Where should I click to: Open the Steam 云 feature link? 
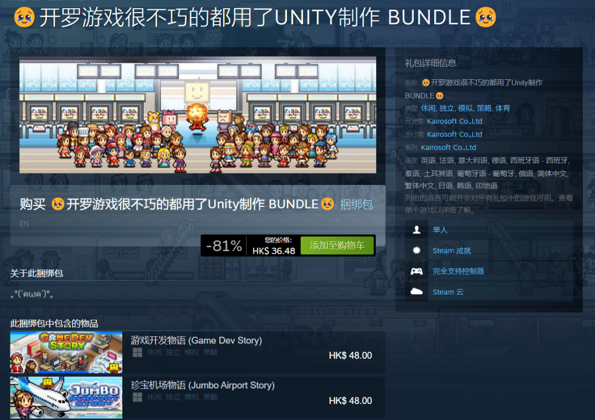(448, 292)
